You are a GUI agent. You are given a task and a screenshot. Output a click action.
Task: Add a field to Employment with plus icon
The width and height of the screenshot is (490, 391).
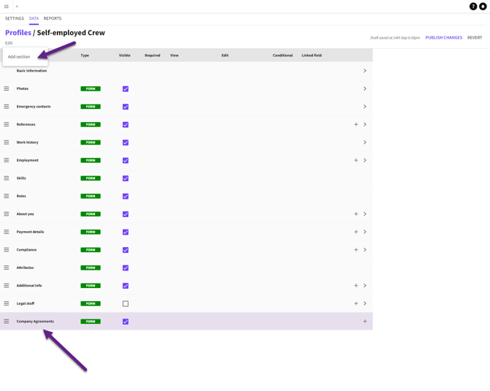356,160
